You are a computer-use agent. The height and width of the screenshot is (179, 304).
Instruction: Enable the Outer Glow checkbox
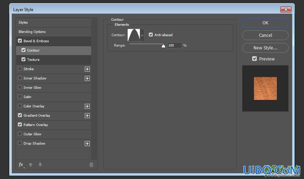(x=20, y=134)
